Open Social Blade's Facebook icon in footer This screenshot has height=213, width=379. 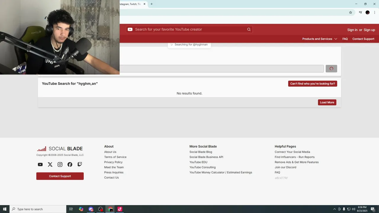pyautogui.click(x=70, y=164)
